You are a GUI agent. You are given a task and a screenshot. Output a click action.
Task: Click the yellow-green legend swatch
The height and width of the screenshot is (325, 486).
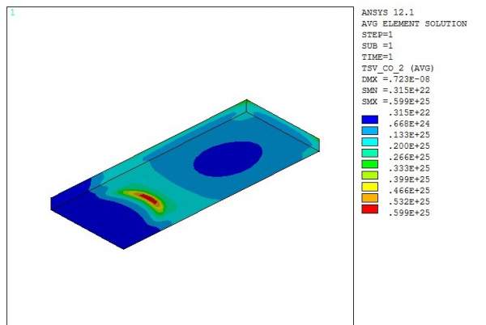coord(370,175)
